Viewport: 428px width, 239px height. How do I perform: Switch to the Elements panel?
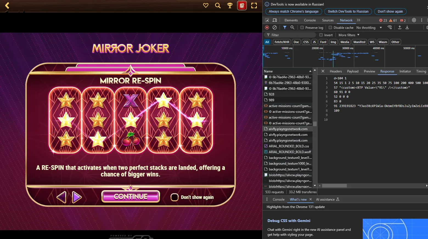click(291, 20)
